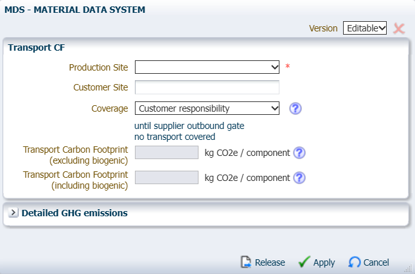The height and width of the screenshot is (274, 415).
Task: Click the Release document icon
Action: 246,262
